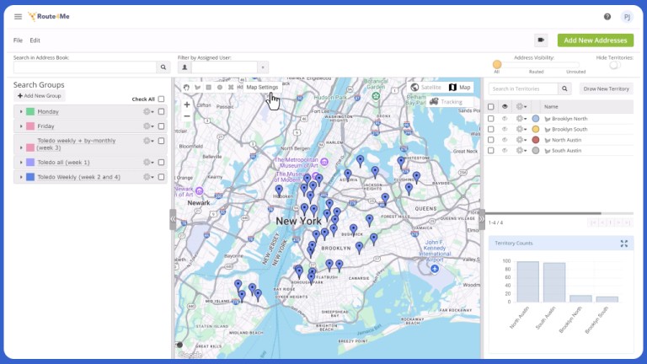
Task: Expand the Toledo all (week 1) group
Action: [21, 162]
